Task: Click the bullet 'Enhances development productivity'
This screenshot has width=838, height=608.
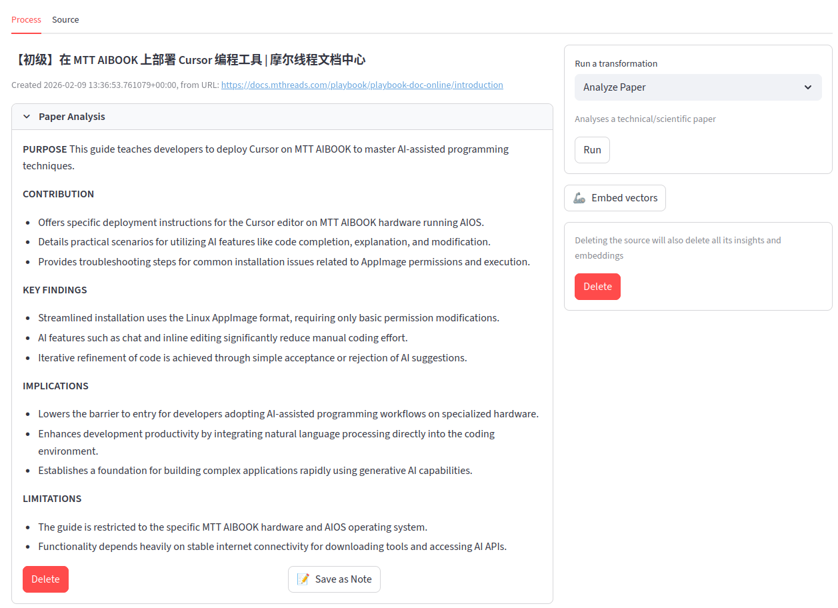Action: (267, 442)
